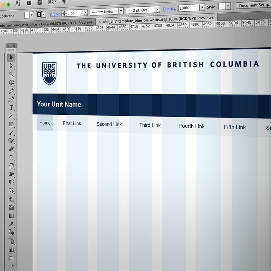Click the Home navigation item
The width and height of the screenshot is (271, 271).
45,123
